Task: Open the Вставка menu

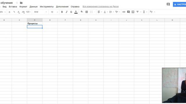Action: (x=13, y=7)
